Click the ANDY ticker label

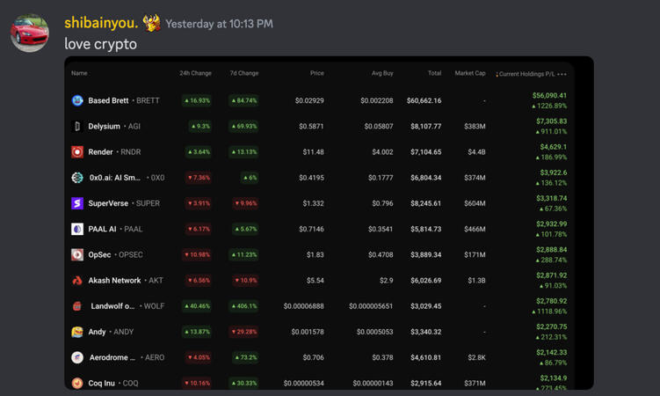[x=123, y=332]
